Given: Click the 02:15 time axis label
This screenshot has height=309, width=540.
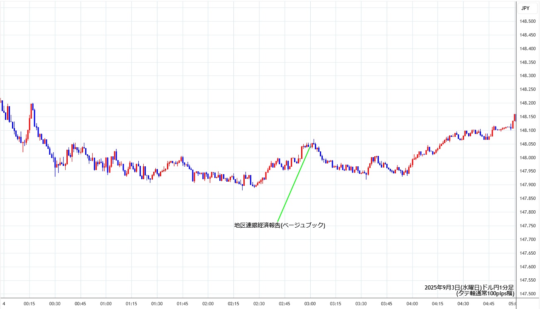Looking at the screenshot, I should 233,304.
